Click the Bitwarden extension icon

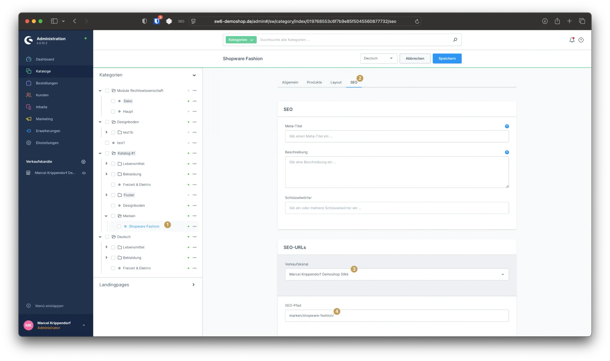click(157, 21)
